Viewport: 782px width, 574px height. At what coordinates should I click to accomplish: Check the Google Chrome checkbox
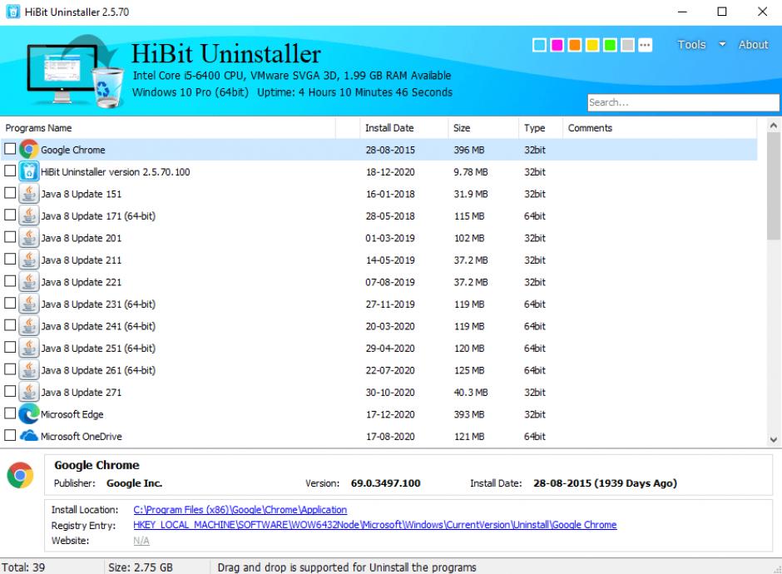click(10, 149)
